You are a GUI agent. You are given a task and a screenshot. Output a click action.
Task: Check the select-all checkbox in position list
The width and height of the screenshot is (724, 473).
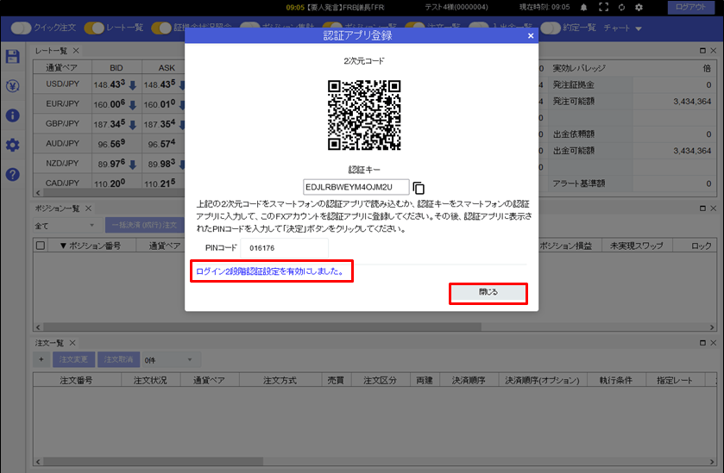pyautogui.click(x=41, y=246)
